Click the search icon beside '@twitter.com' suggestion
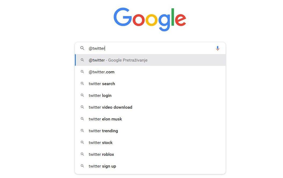Screen dimensions: 283x178 [x=82, y=72]
